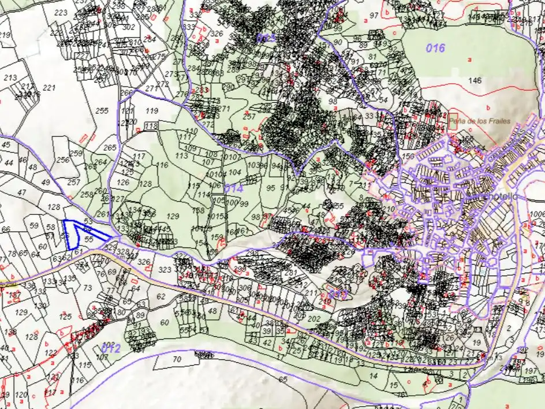
Task: Click the blue sector label 014
Action: pos(234,188)
